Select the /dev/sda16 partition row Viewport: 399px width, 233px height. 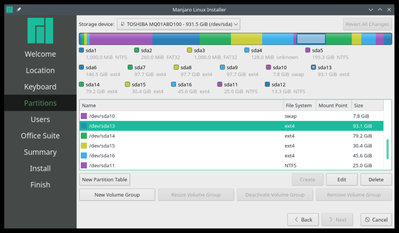[231, 155]
